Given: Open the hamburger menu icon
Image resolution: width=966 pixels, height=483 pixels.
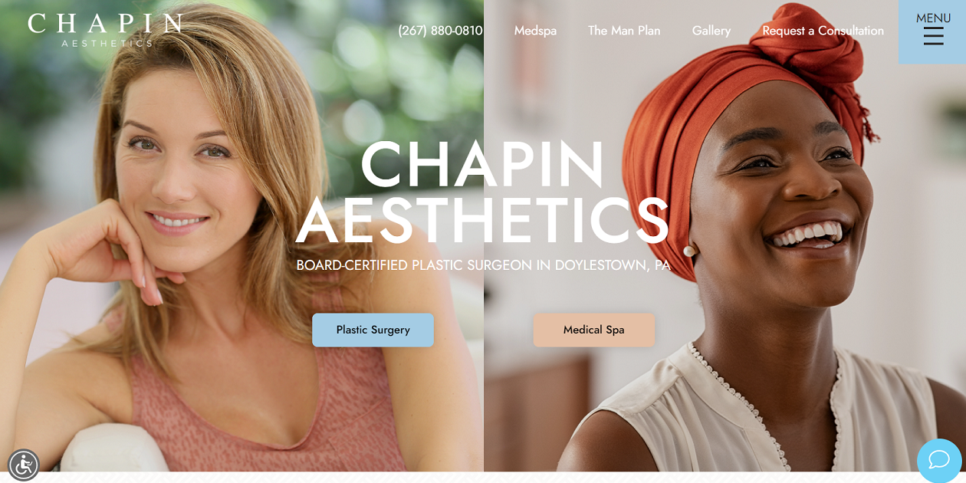Looking at the screenshot, I should (933, 36).
